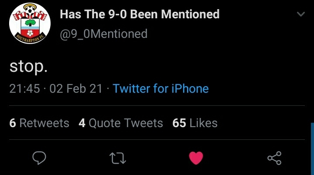The height and width of the screenshot is (175, 314).
Task: Select the tweet text "stop."
Action: [28, 67]
